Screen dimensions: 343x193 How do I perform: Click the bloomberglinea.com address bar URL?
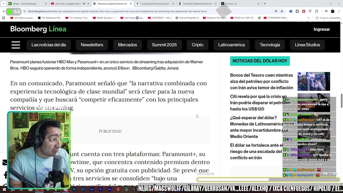click(x=117, y=11)
